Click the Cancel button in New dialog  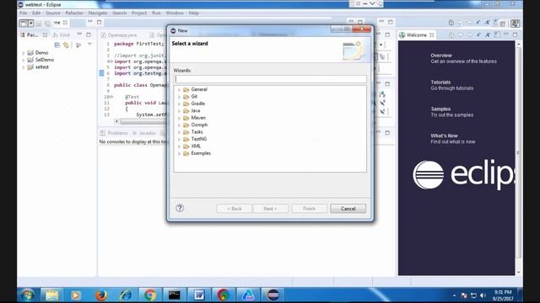click(x=348, y=209)
